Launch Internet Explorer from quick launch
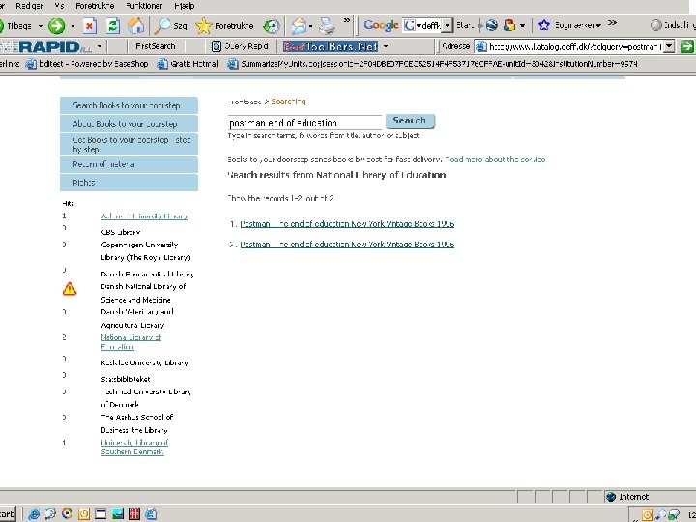The height and width of the screenshot is (522, 696). coord(34,514)
